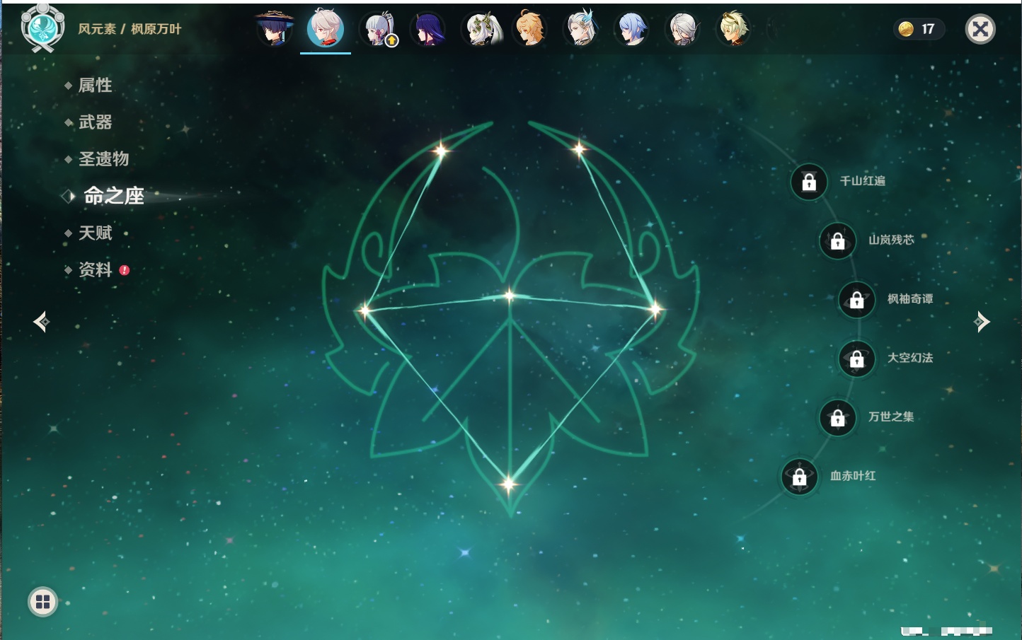Select the purple-haired character portrait
The image size is (1022, 640).
coord(428,29)
